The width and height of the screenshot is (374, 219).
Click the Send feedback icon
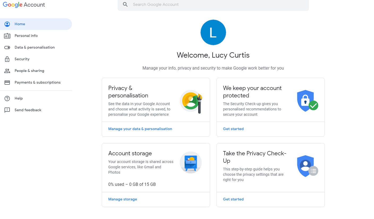click(7, 110)
